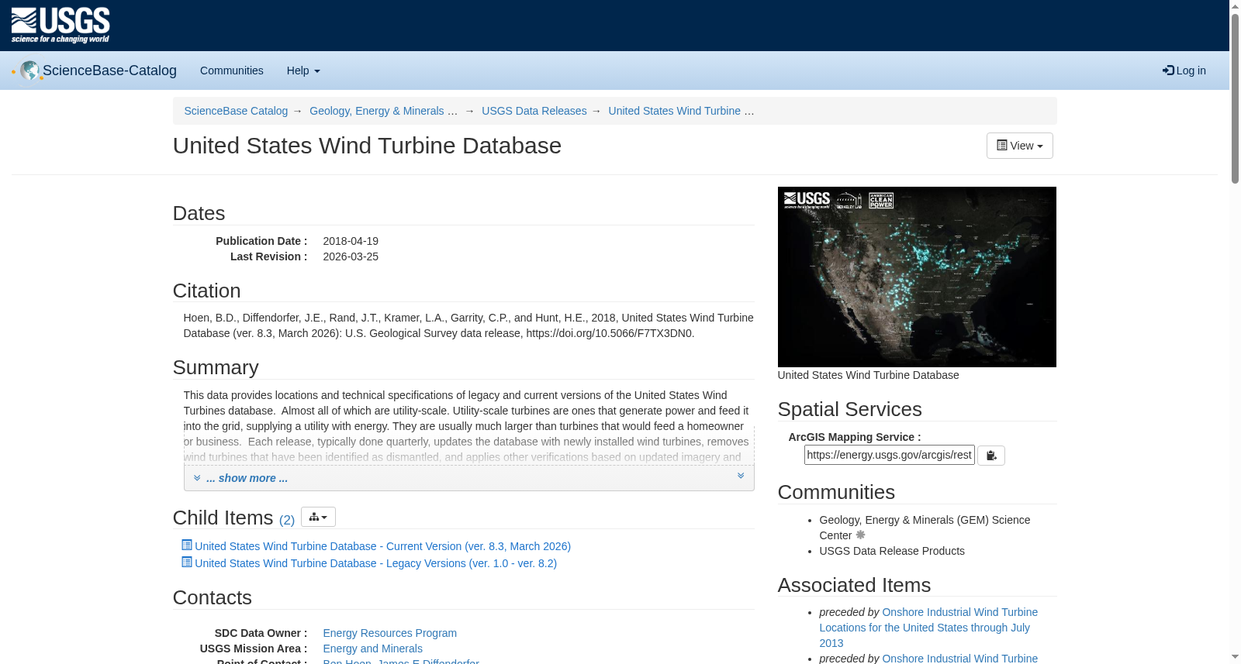
Task: Go to ScienceBase Catalog breadcrumb
Action: 236,111
